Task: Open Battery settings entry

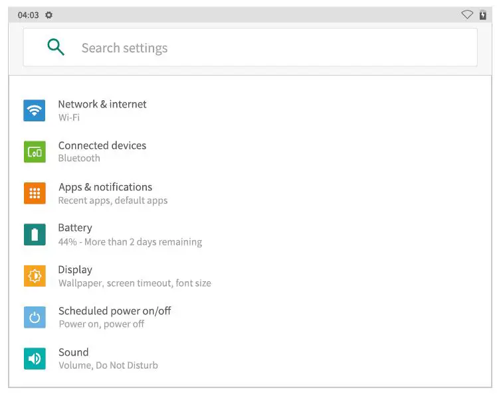Action: click(75, 228)
